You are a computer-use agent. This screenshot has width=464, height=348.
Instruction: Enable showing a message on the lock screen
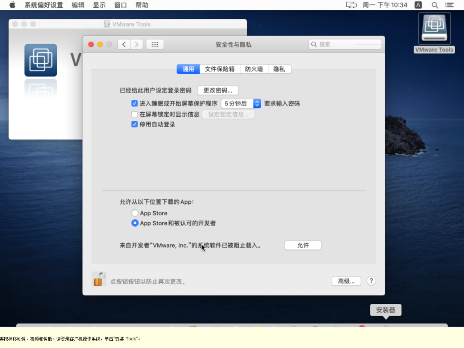134,114
